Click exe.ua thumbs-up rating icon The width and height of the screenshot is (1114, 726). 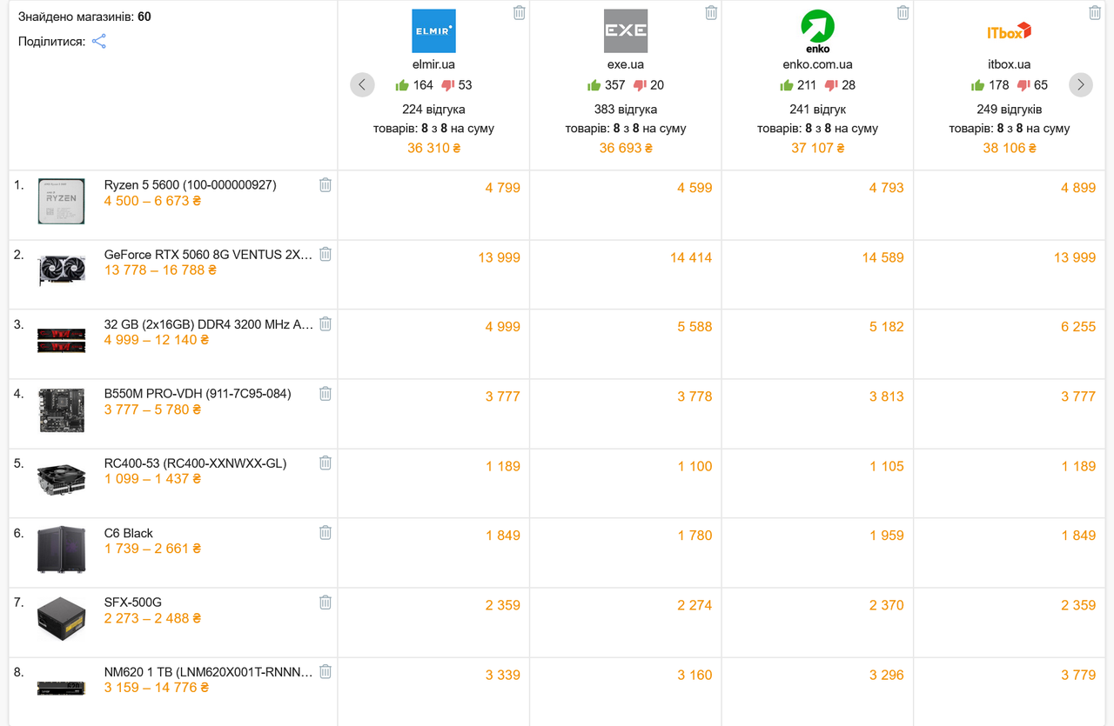coord(594,85)
